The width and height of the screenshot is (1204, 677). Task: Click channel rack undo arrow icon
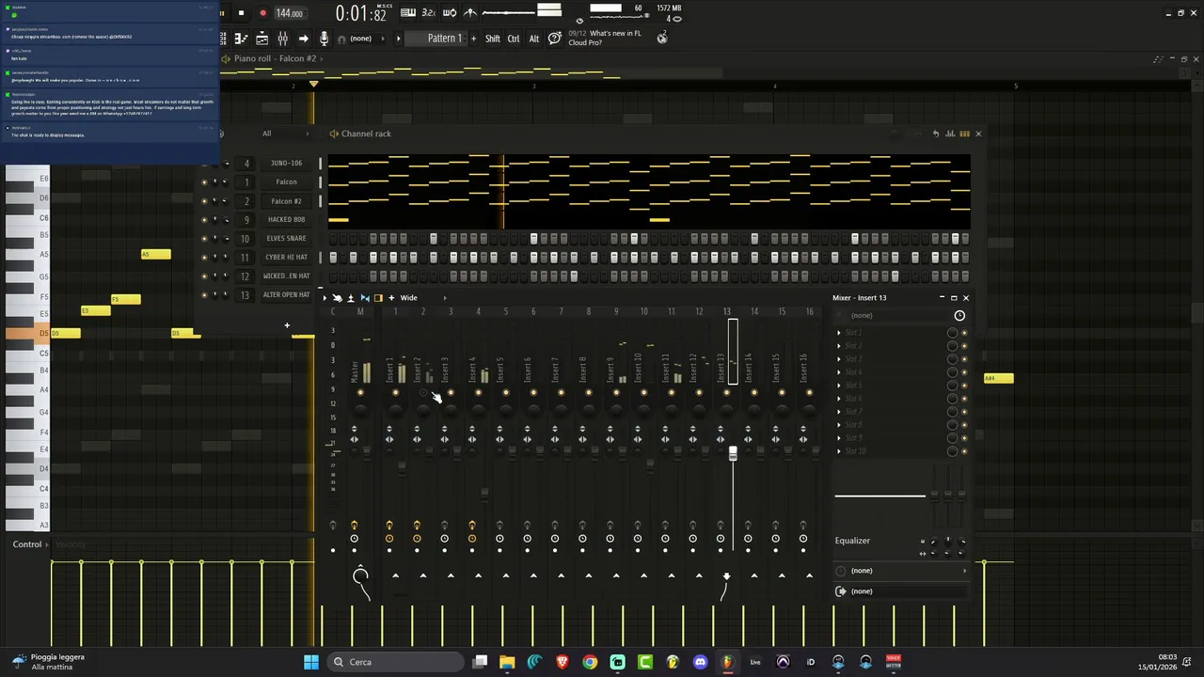[935, 134]
